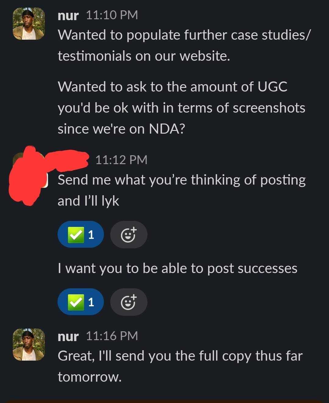Tap the case studies/testimonials message paragraph
This screenshot has width=329, height=403.
pyautogui.click(x=184, y=45)
